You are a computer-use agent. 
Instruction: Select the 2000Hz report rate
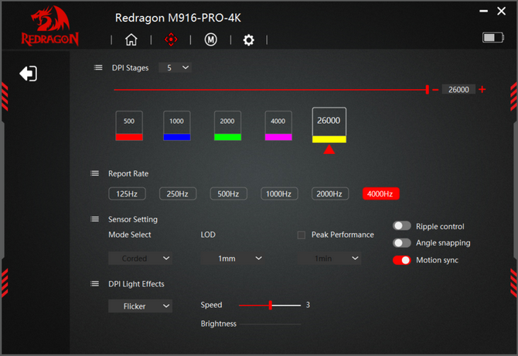tap(329, 193)
